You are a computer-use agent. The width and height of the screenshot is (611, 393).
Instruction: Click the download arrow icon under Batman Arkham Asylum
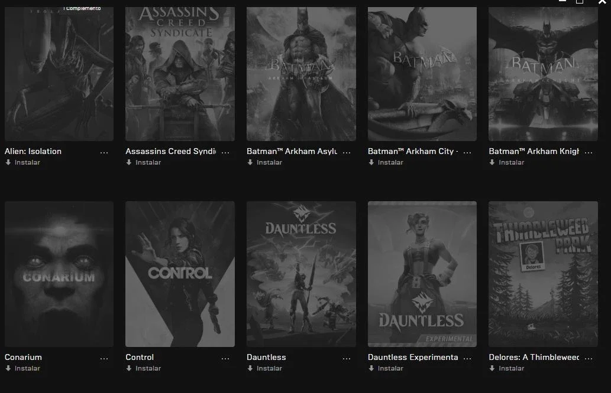click(250, 162)
